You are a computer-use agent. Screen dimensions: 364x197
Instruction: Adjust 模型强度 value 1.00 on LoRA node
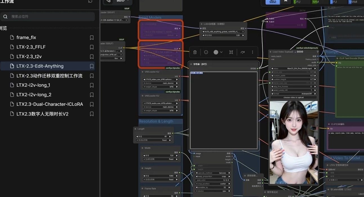pyautogui.click(x=223, y=35)
